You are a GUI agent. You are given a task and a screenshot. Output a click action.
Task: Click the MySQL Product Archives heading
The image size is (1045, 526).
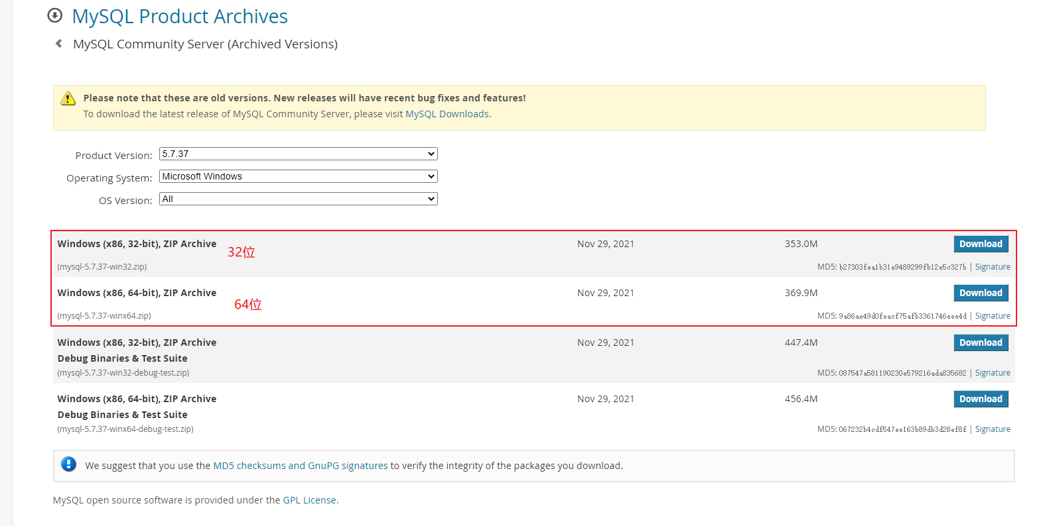[180, 17]
